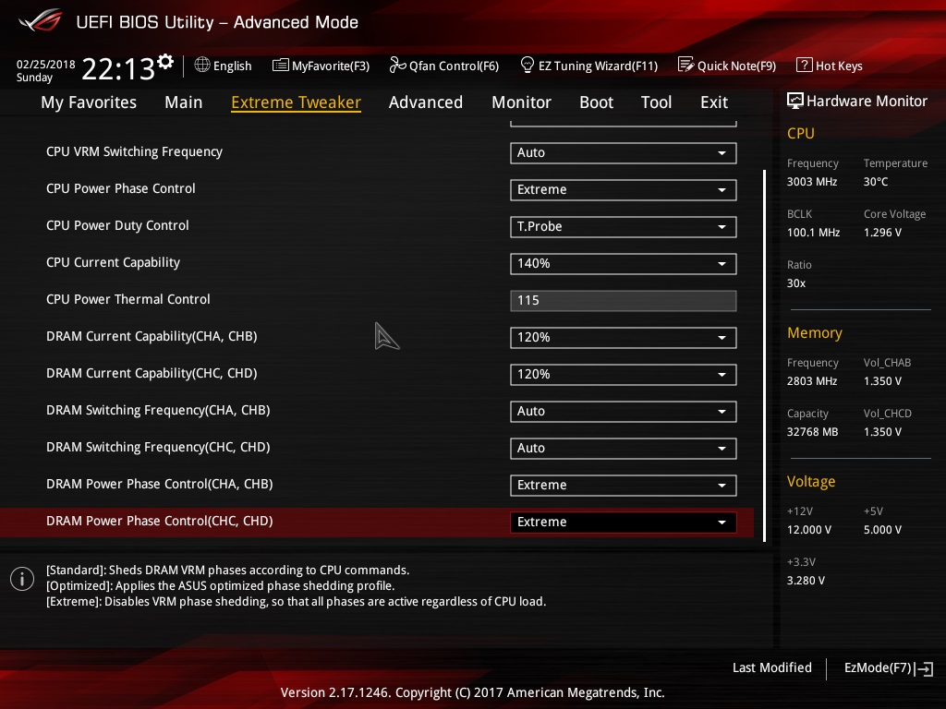Click the Hardware Monitor screen icon
This screenshot has width=946, height=709.
coord(795,101)
